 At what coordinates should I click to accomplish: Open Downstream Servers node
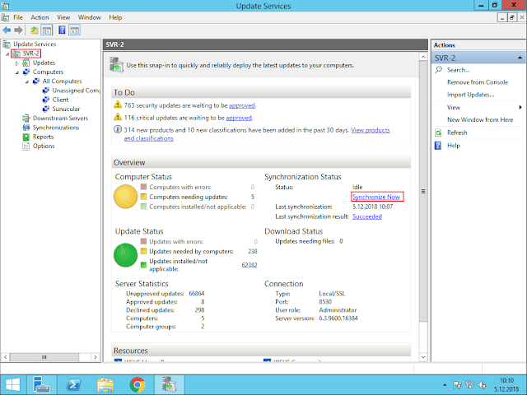pos(60,118)
